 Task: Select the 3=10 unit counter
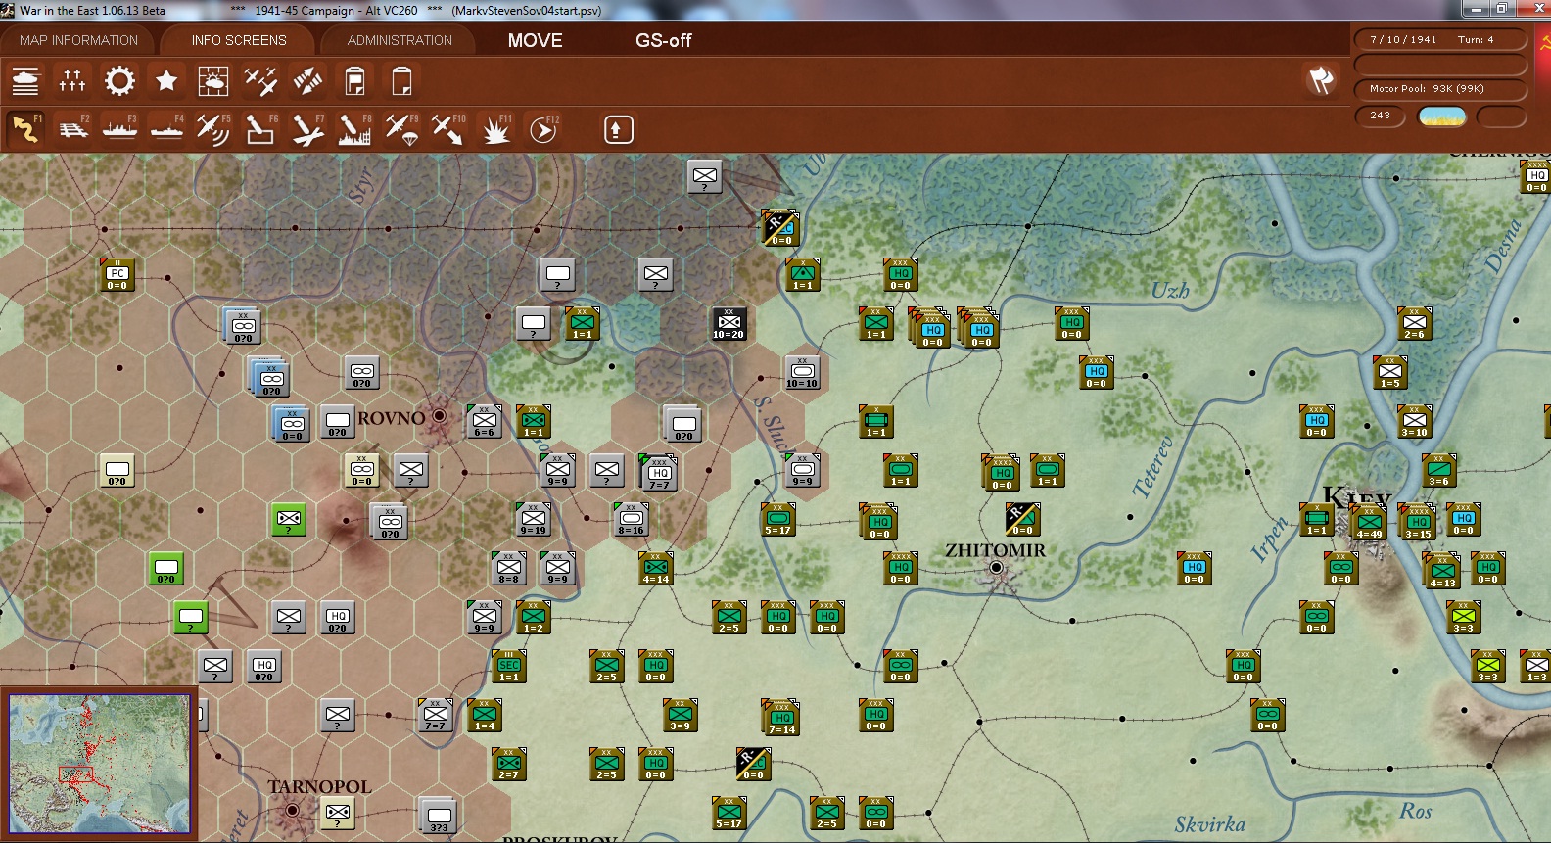pos(1414,421)
